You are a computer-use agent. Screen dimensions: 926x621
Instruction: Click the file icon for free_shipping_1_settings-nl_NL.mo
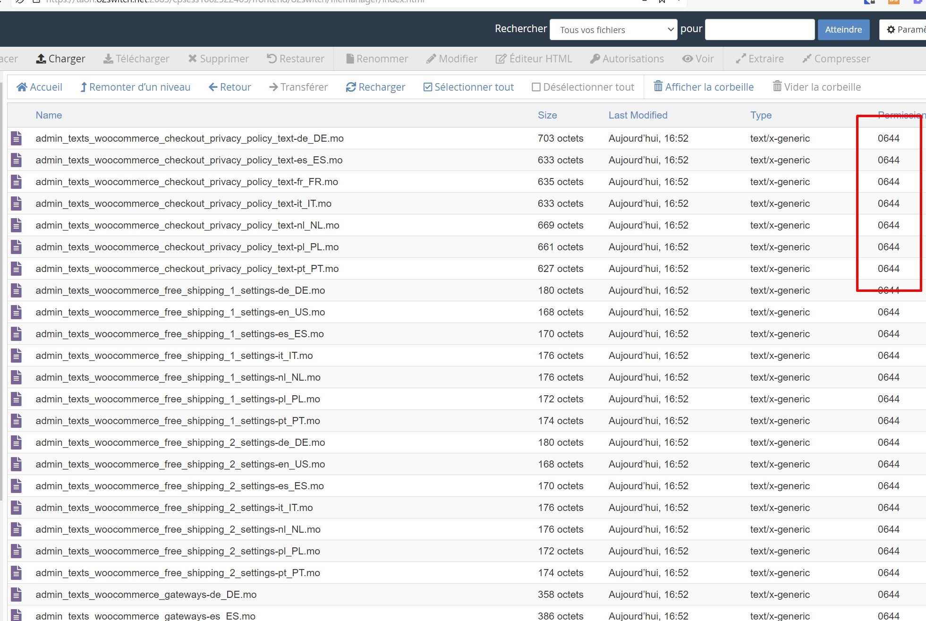[x=17, y=377]
